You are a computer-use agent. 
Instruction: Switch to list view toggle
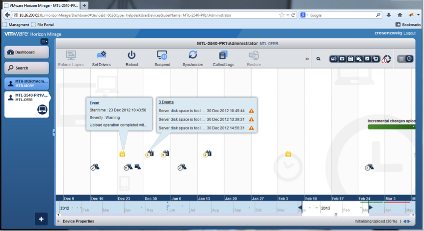401,59
